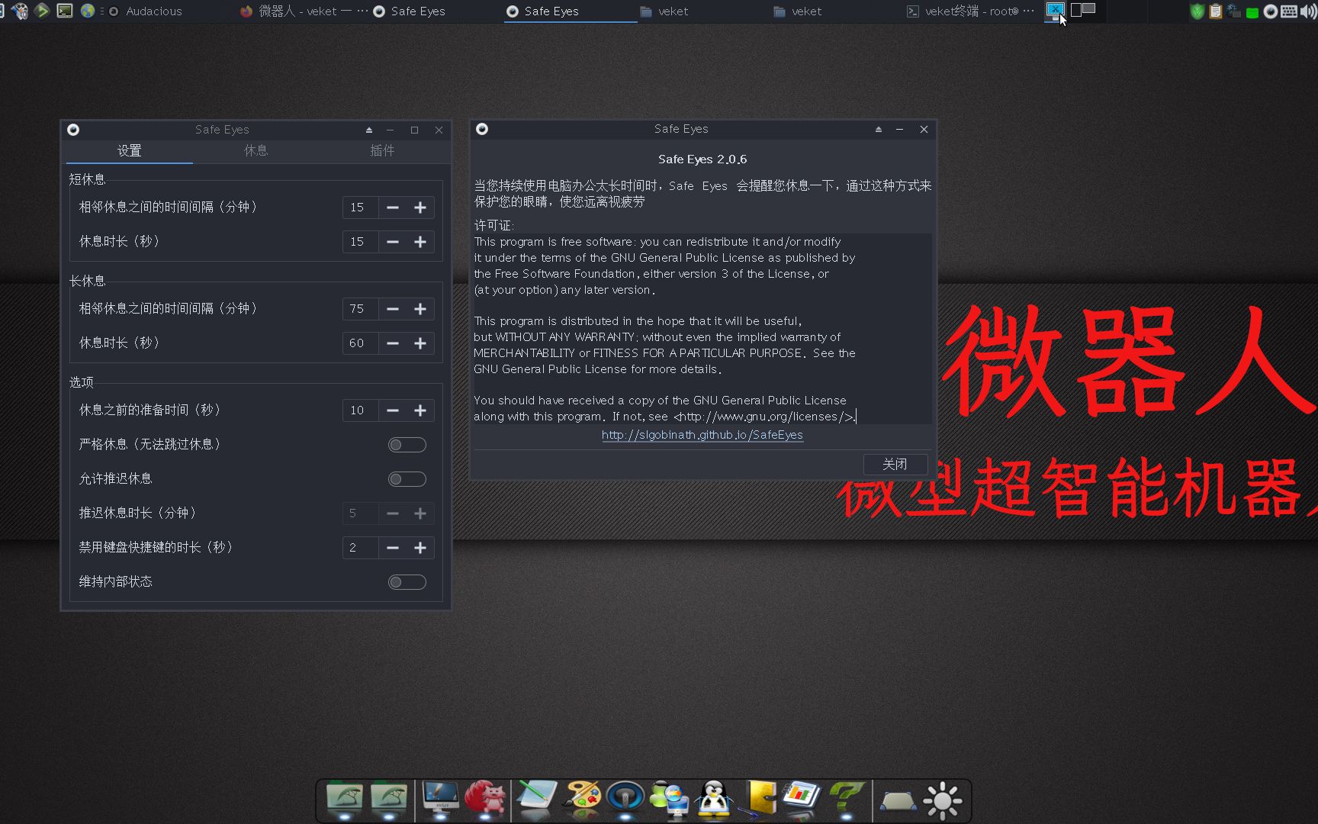
Task: Click the green shield tray icon
Action: point(1197,11)
